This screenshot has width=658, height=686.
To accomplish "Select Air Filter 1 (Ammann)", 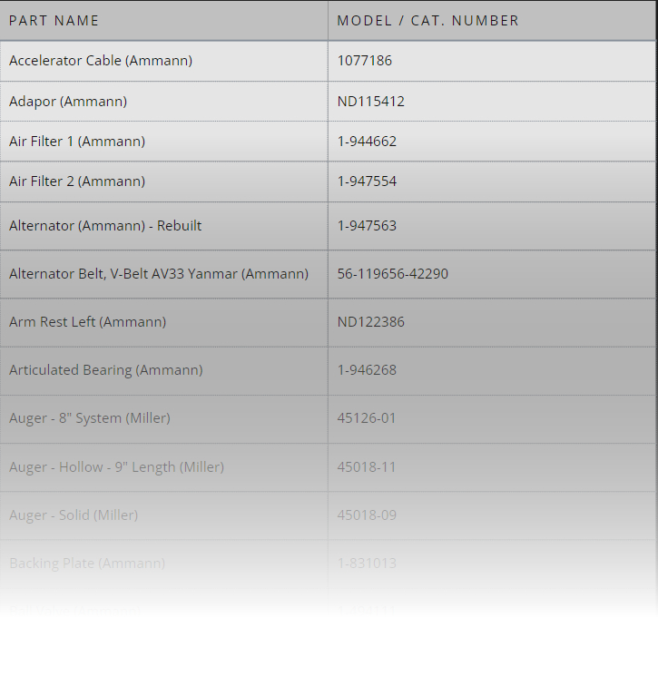I will point(77,142).
